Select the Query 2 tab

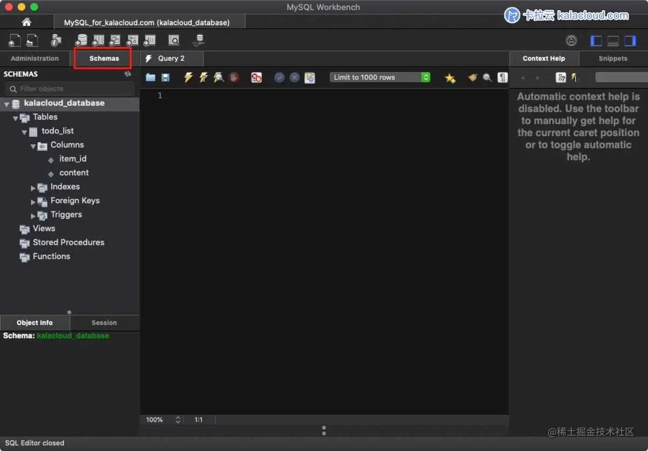(x=171, y=58)
